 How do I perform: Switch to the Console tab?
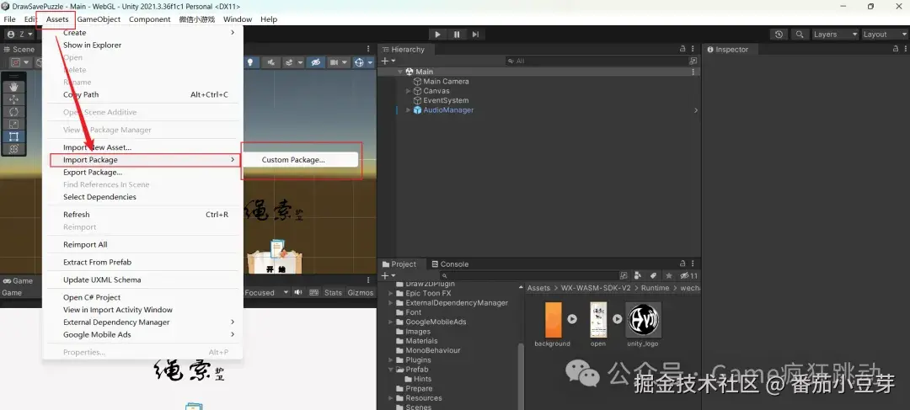click(448, 264)
